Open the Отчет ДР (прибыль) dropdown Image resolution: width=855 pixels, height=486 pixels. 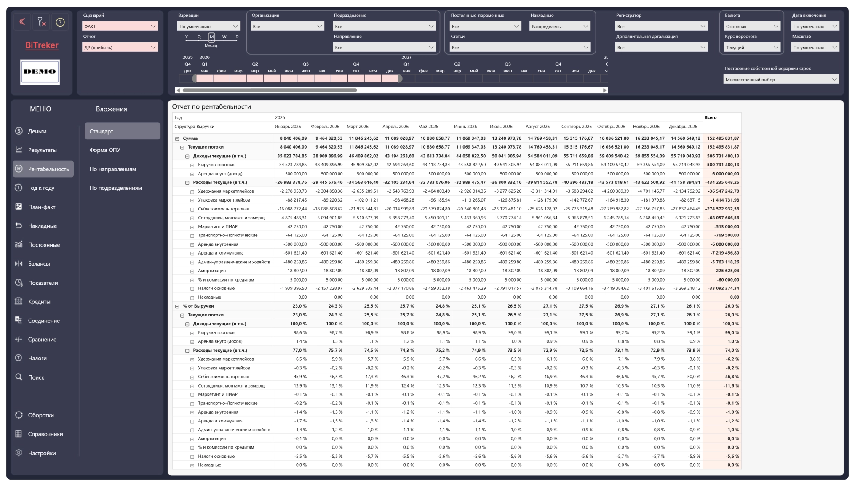pyautogui.click(x=120, y=47)
